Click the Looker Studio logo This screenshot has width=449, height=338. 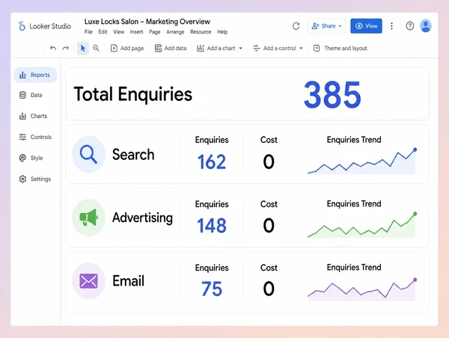[22, 26]
